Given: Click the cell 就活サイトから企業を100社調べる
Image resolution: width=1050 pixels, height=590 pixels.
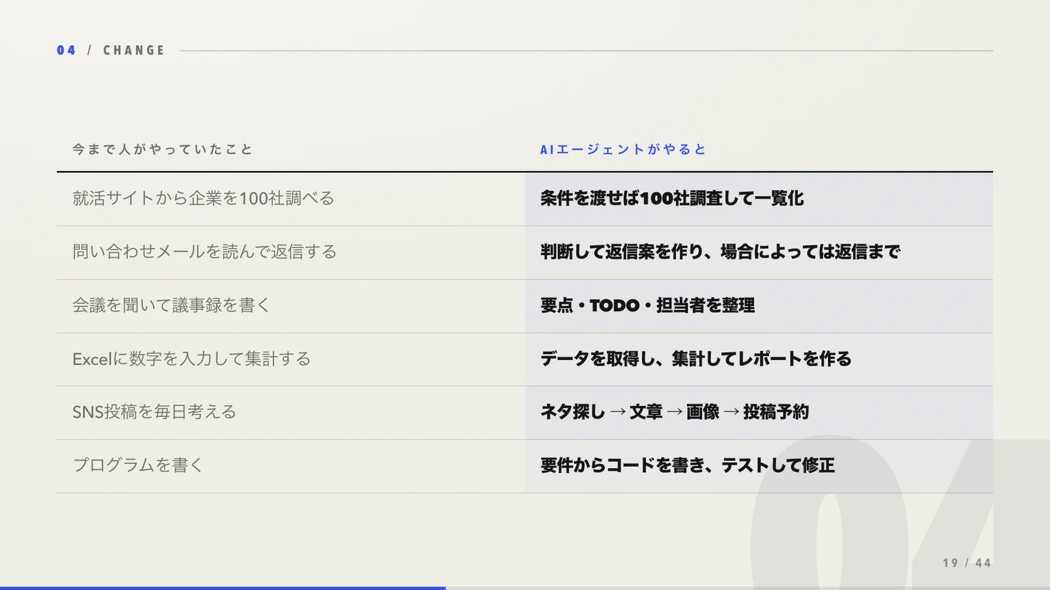Looking at the screenshot, I should point(291,199).
